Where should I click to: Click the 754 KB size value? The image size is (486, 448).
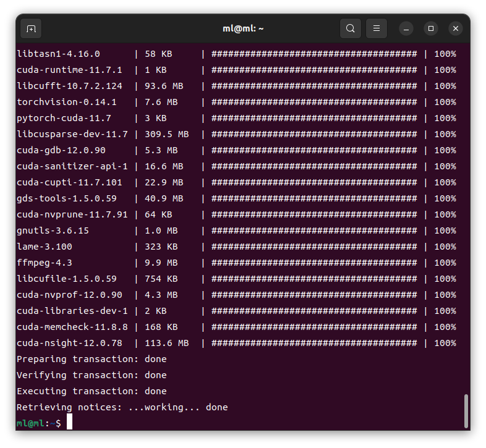tap(161, 279)
